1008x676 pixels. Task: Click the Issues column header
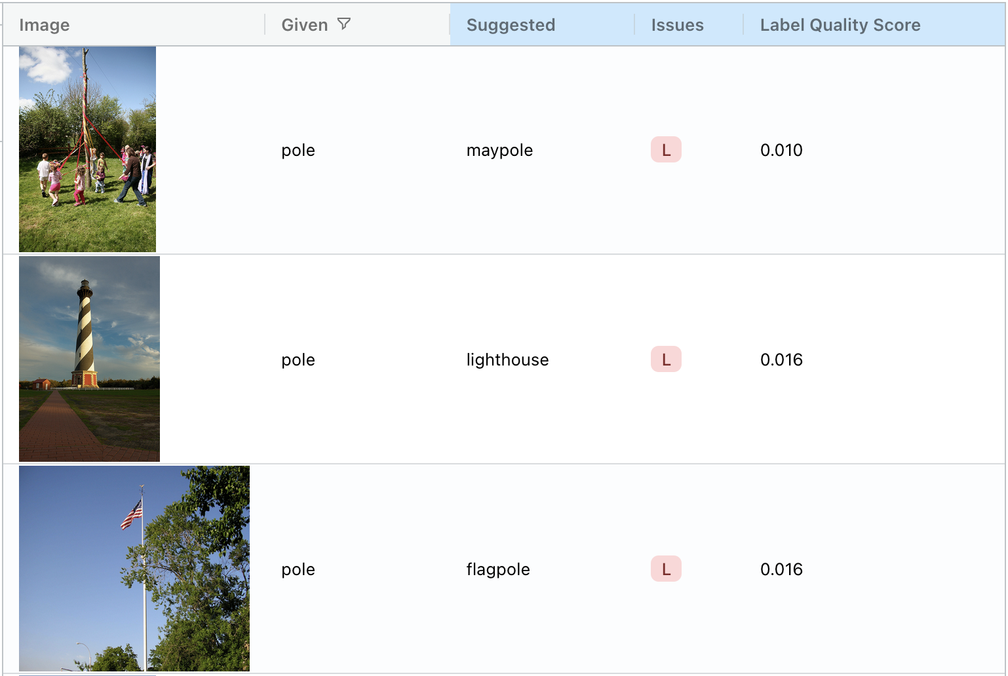[677, 25]
